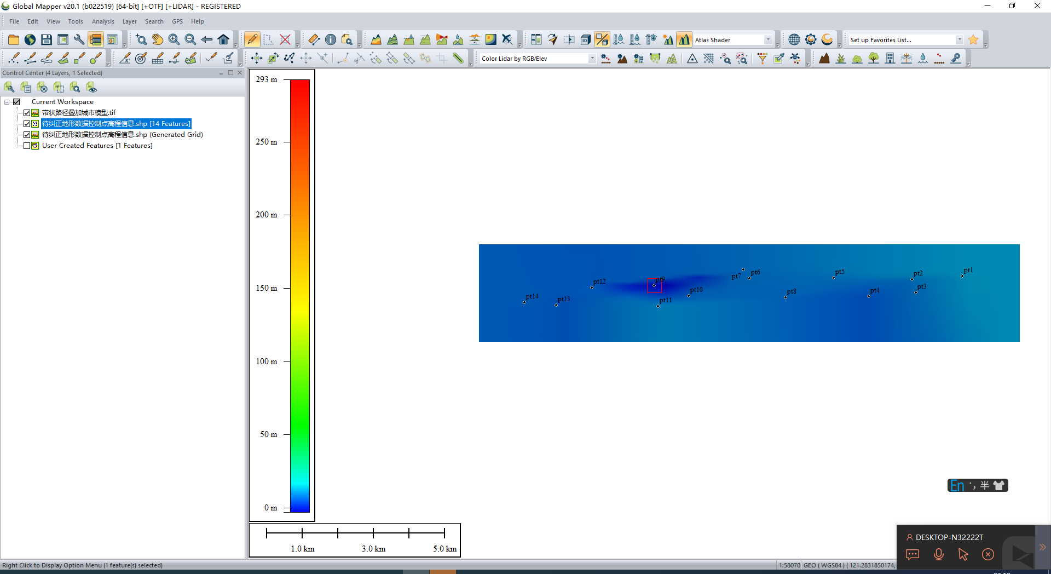The image size is (1051, 574).
Task: Click the Move Selected Features crosshair-arrows icon
Action: tap(257, 58)
